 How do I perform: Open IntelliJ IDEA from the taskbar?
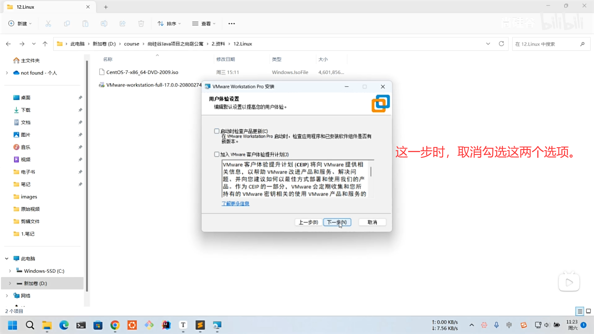(166, 325)
